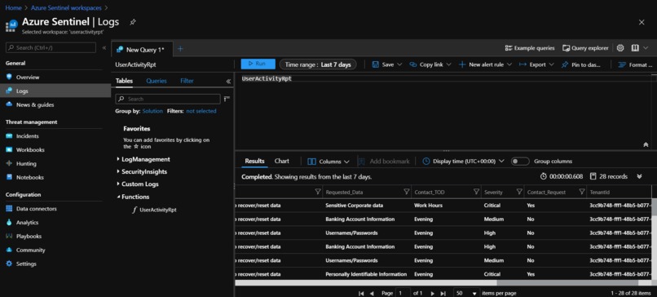The image size is (657, 297).
Task: Open the Save dropdown
Action: 387,64
